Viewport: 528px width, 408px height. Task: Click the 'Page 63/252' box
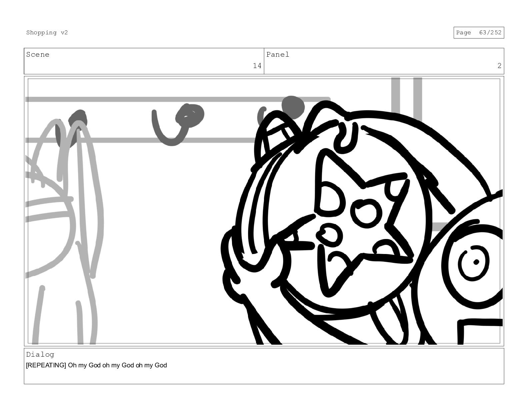pyautogui.click(x=479, y=33)
